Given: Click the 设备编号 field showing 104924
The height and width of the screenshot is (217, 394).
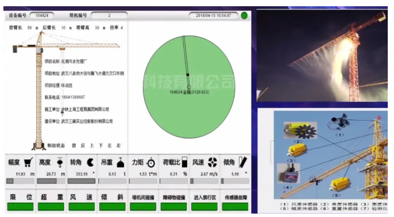Looking at the screenshot, I should 41,15.
